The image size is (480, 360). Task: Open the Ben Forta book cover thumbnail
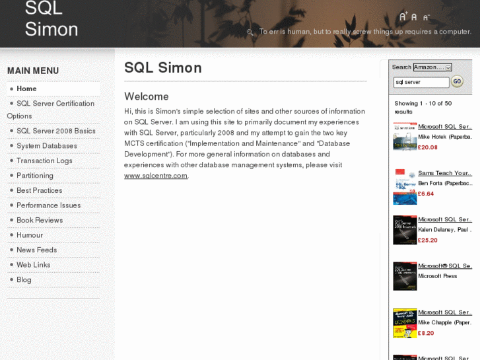tap(405, 186)
